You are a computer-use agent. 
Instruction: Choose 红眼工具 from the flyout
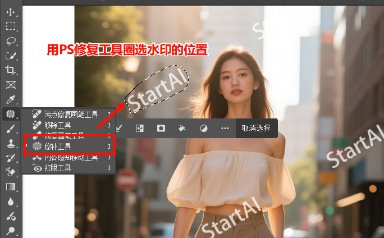[68, 168]
